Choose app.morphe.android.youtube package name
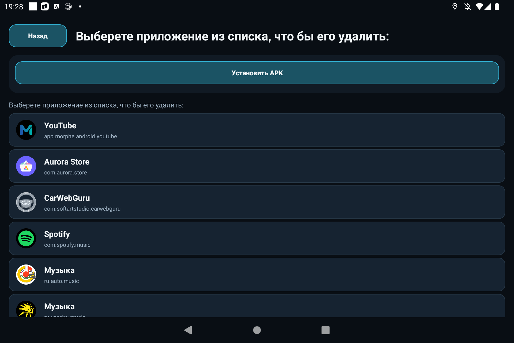 tap(81, 136)
